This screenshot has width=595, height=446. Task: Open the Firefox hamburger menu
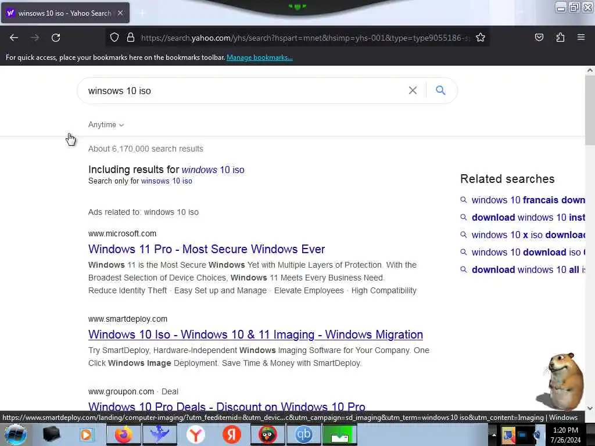pos(581,37)
